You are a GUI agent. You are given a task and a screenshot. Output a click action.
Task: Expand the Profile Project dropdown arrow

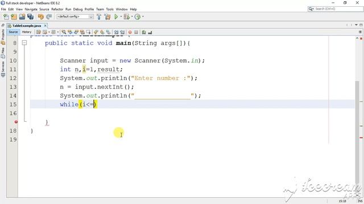coord(143,16)
